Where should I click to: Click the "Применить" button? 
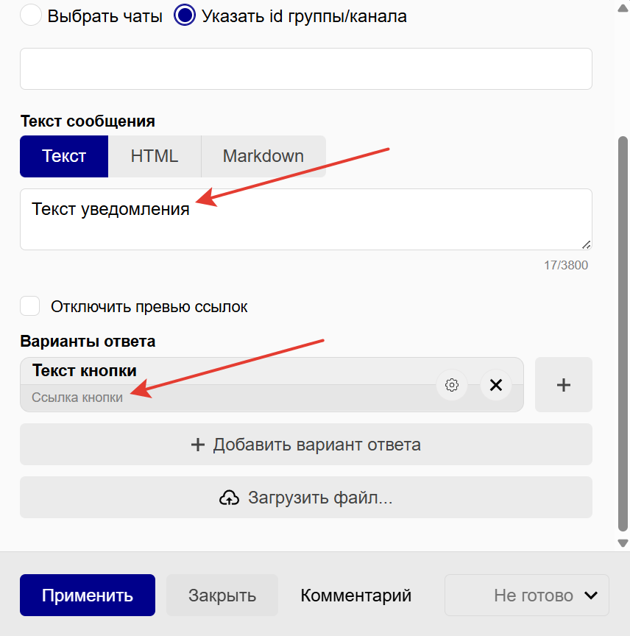click(87, 595)
